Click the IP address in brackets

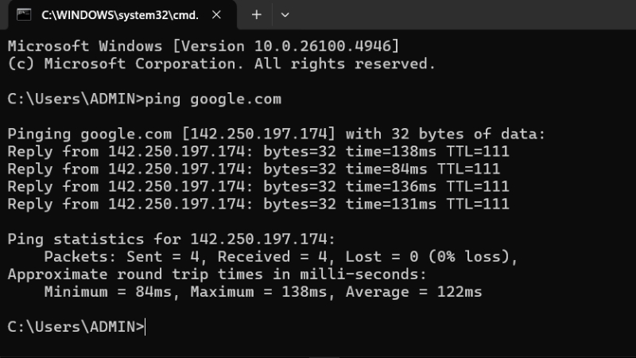(259, 134)
